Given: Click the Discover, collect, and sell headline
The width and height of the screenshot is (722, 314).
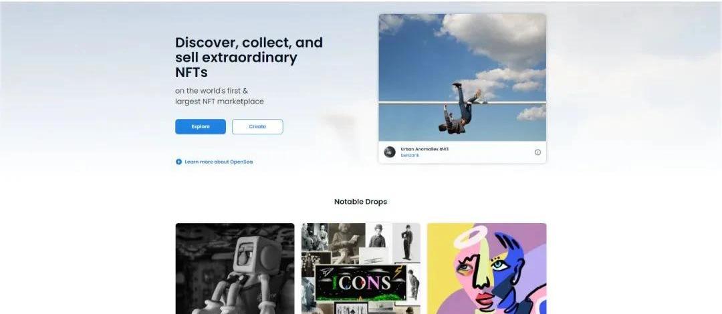Looking at the screenshot, I should (249, 57).
